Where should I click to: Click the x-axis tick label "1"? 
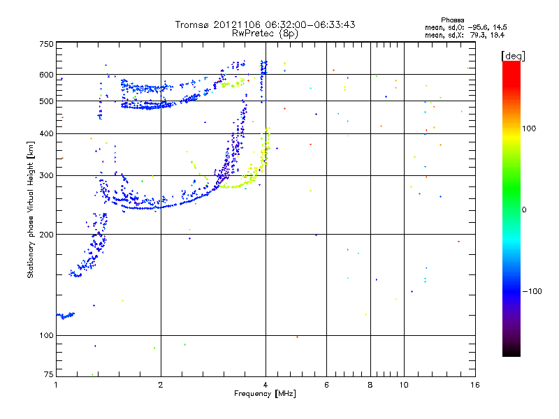pos(56,385)
